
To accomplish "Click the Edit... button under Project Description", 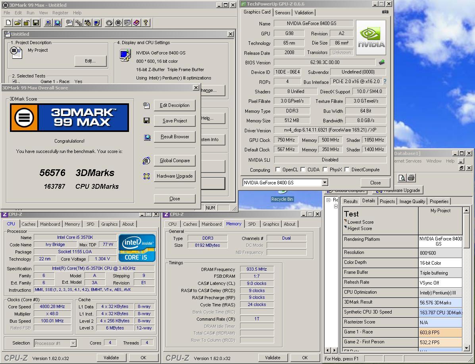I will (90, 61).
